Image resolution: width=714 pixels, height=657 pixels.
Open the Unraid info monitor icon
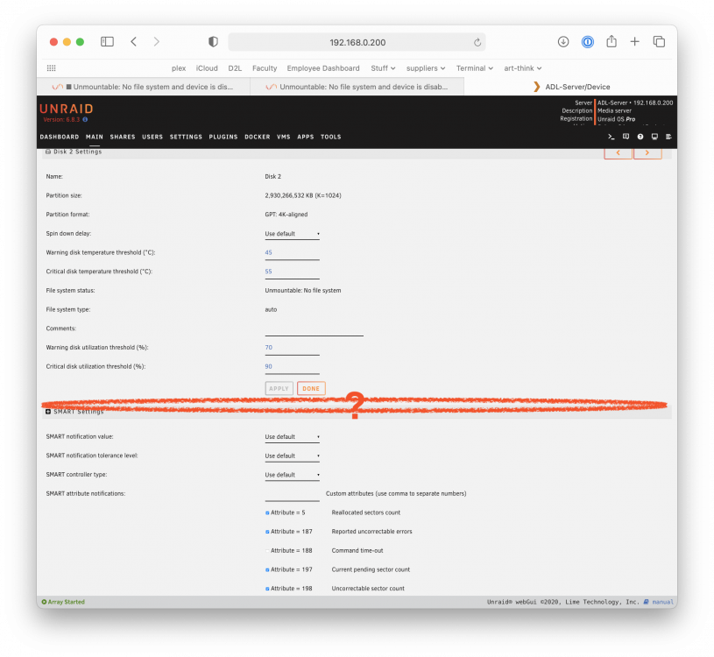tap(654, 137)
